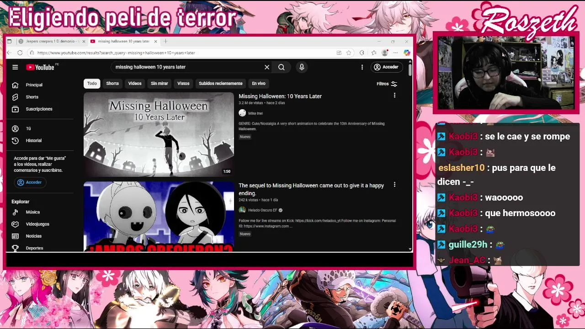The image size is (585, 329).
Task: Select the Vistos filter chip
Action: coord(183,84)
